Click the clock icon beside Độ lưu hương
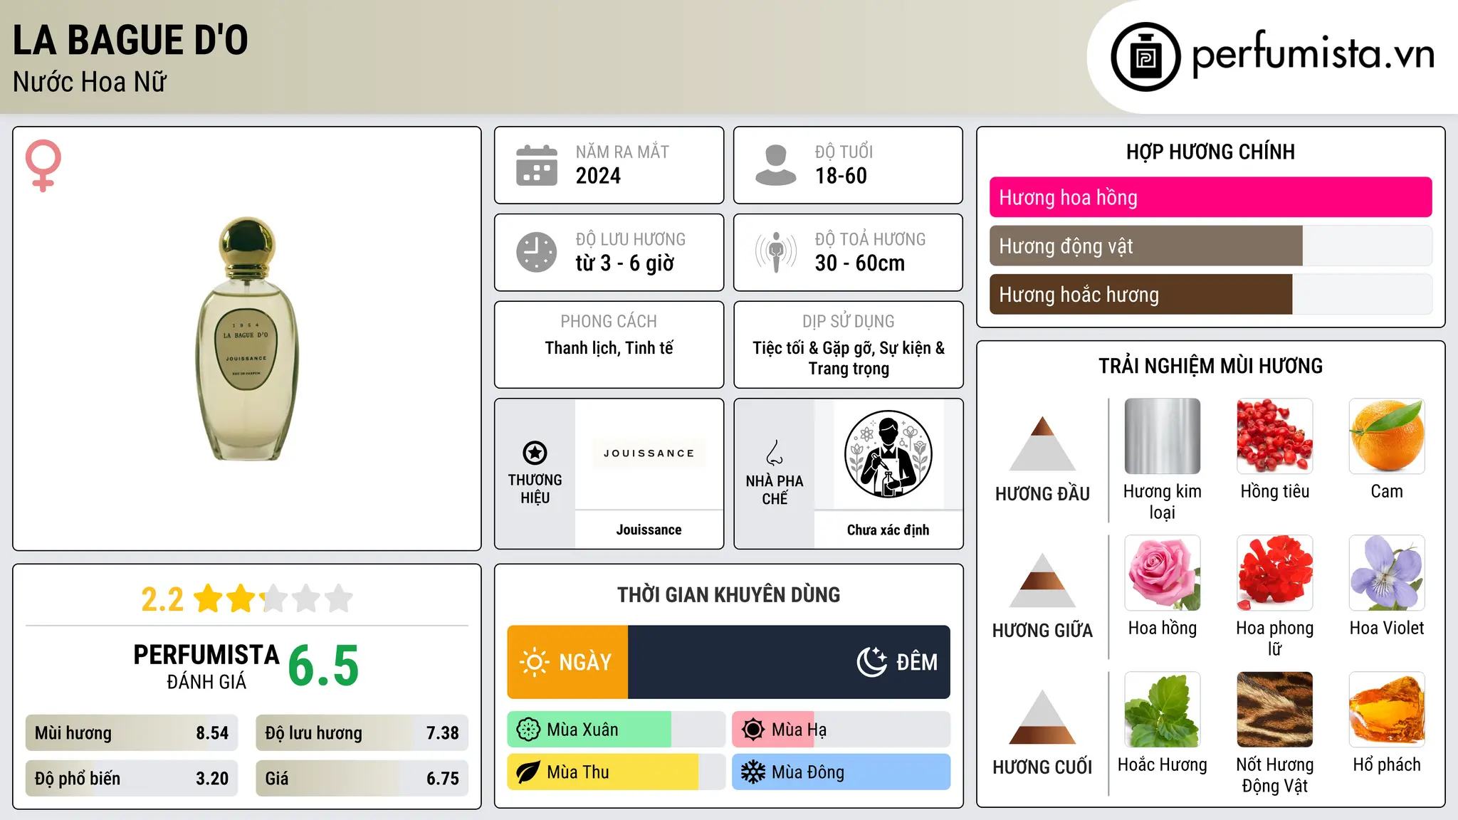The image size is (1458, 820). point(537,252)
